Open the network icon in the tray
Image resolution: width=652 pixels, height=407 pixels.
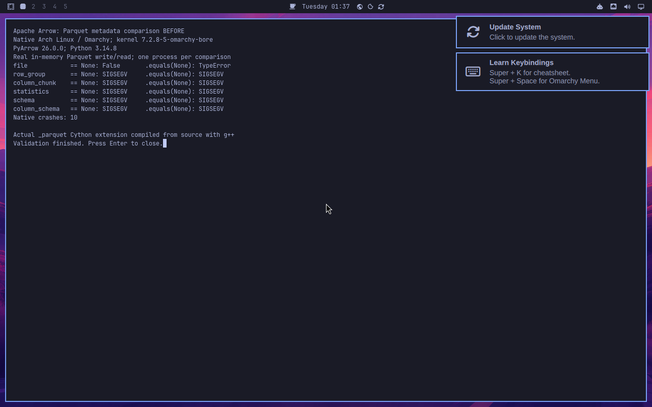[613, 7]
